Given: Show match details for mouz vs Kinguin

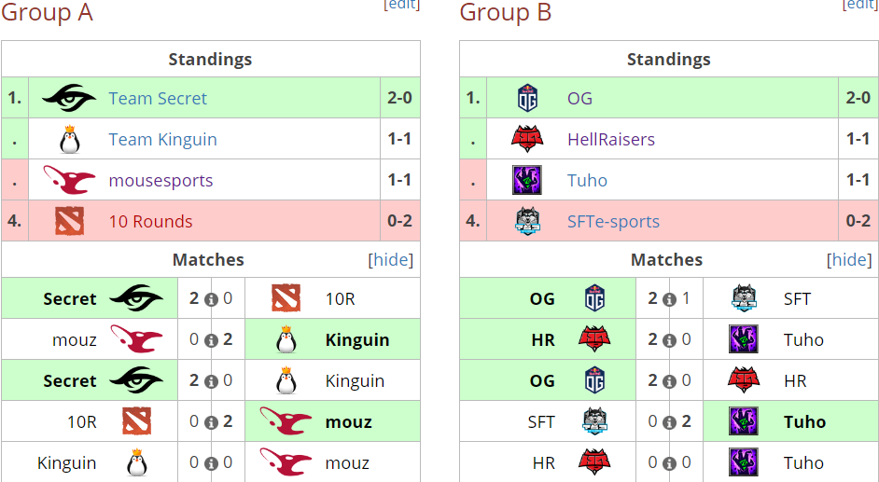Looking at the screenshot, I should pos(211,340).
